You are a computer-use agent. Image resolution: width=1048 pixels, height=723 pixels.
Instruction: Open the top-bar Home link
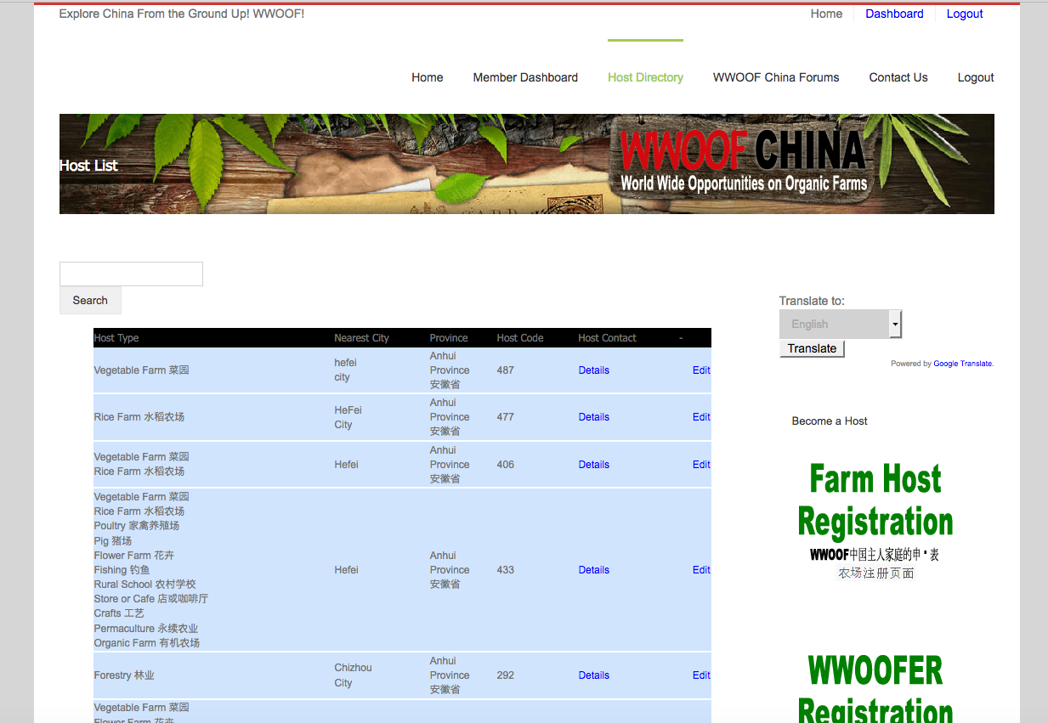click(x=826, y=14)
